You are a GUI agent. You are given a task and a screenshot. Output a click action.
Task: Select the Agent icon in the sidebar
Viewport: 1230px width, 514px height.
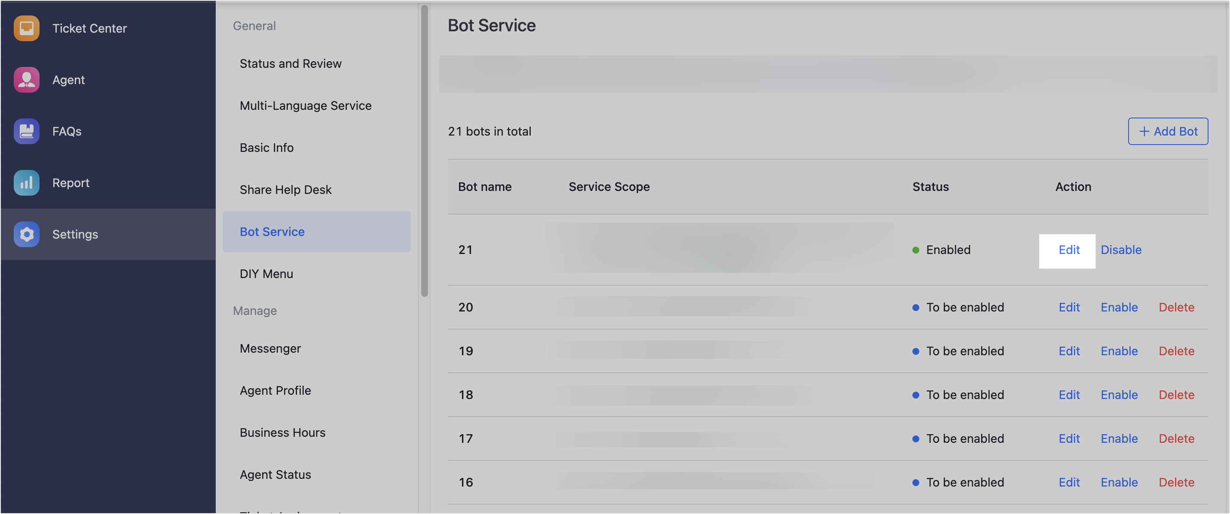coord(26,80)
